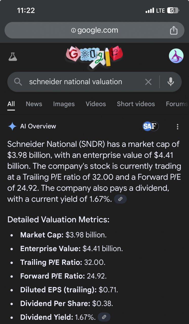Open Search Labs flask icon

[x=13, y=57]
